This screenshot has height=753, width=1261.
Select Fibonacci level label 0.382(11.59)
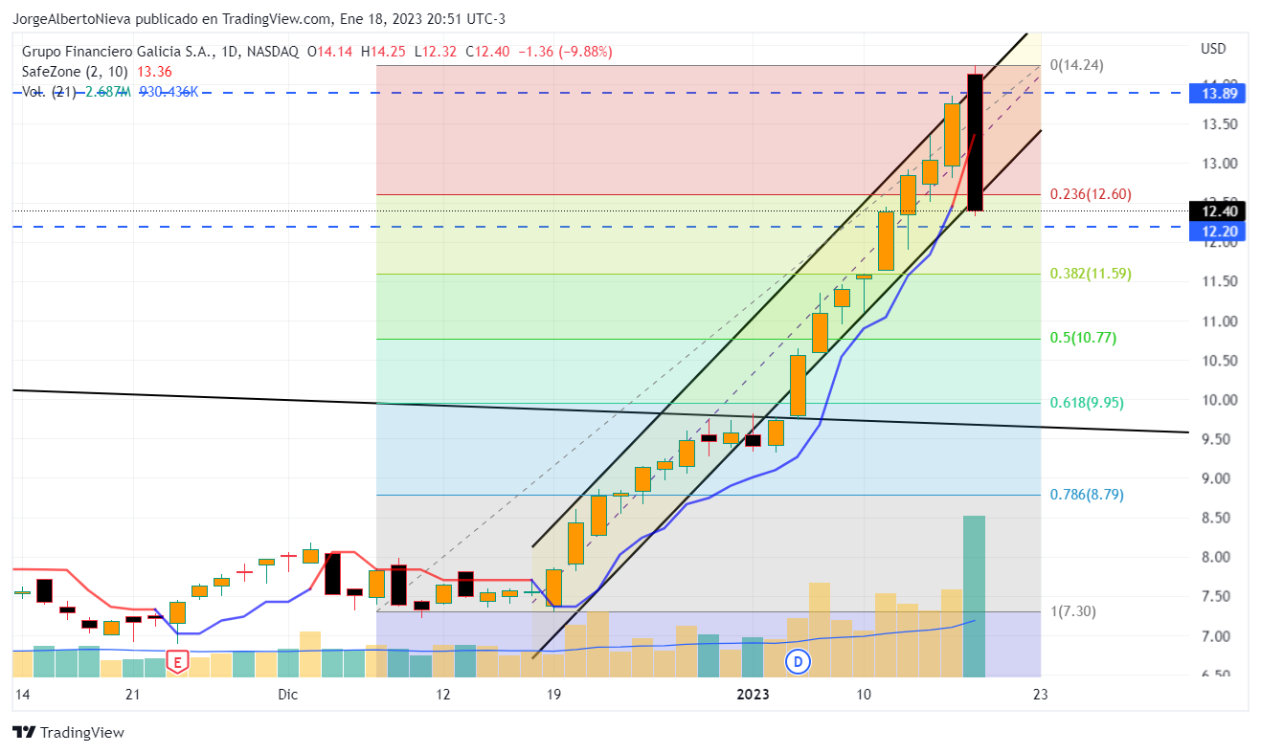(1091, 274)
